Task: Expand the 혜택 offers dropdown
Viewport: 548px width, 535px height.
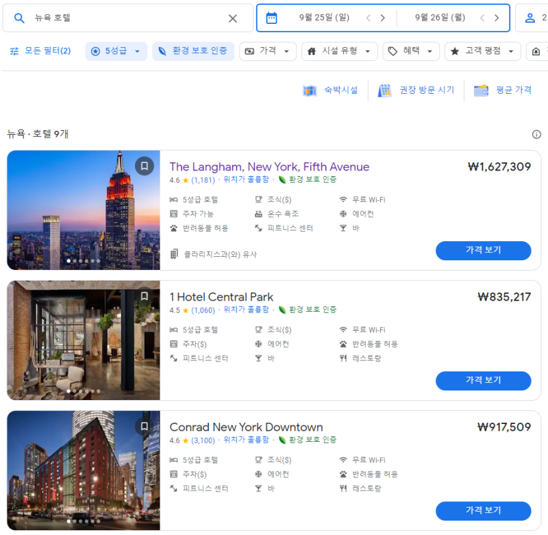Action: (x=411, y=51)
